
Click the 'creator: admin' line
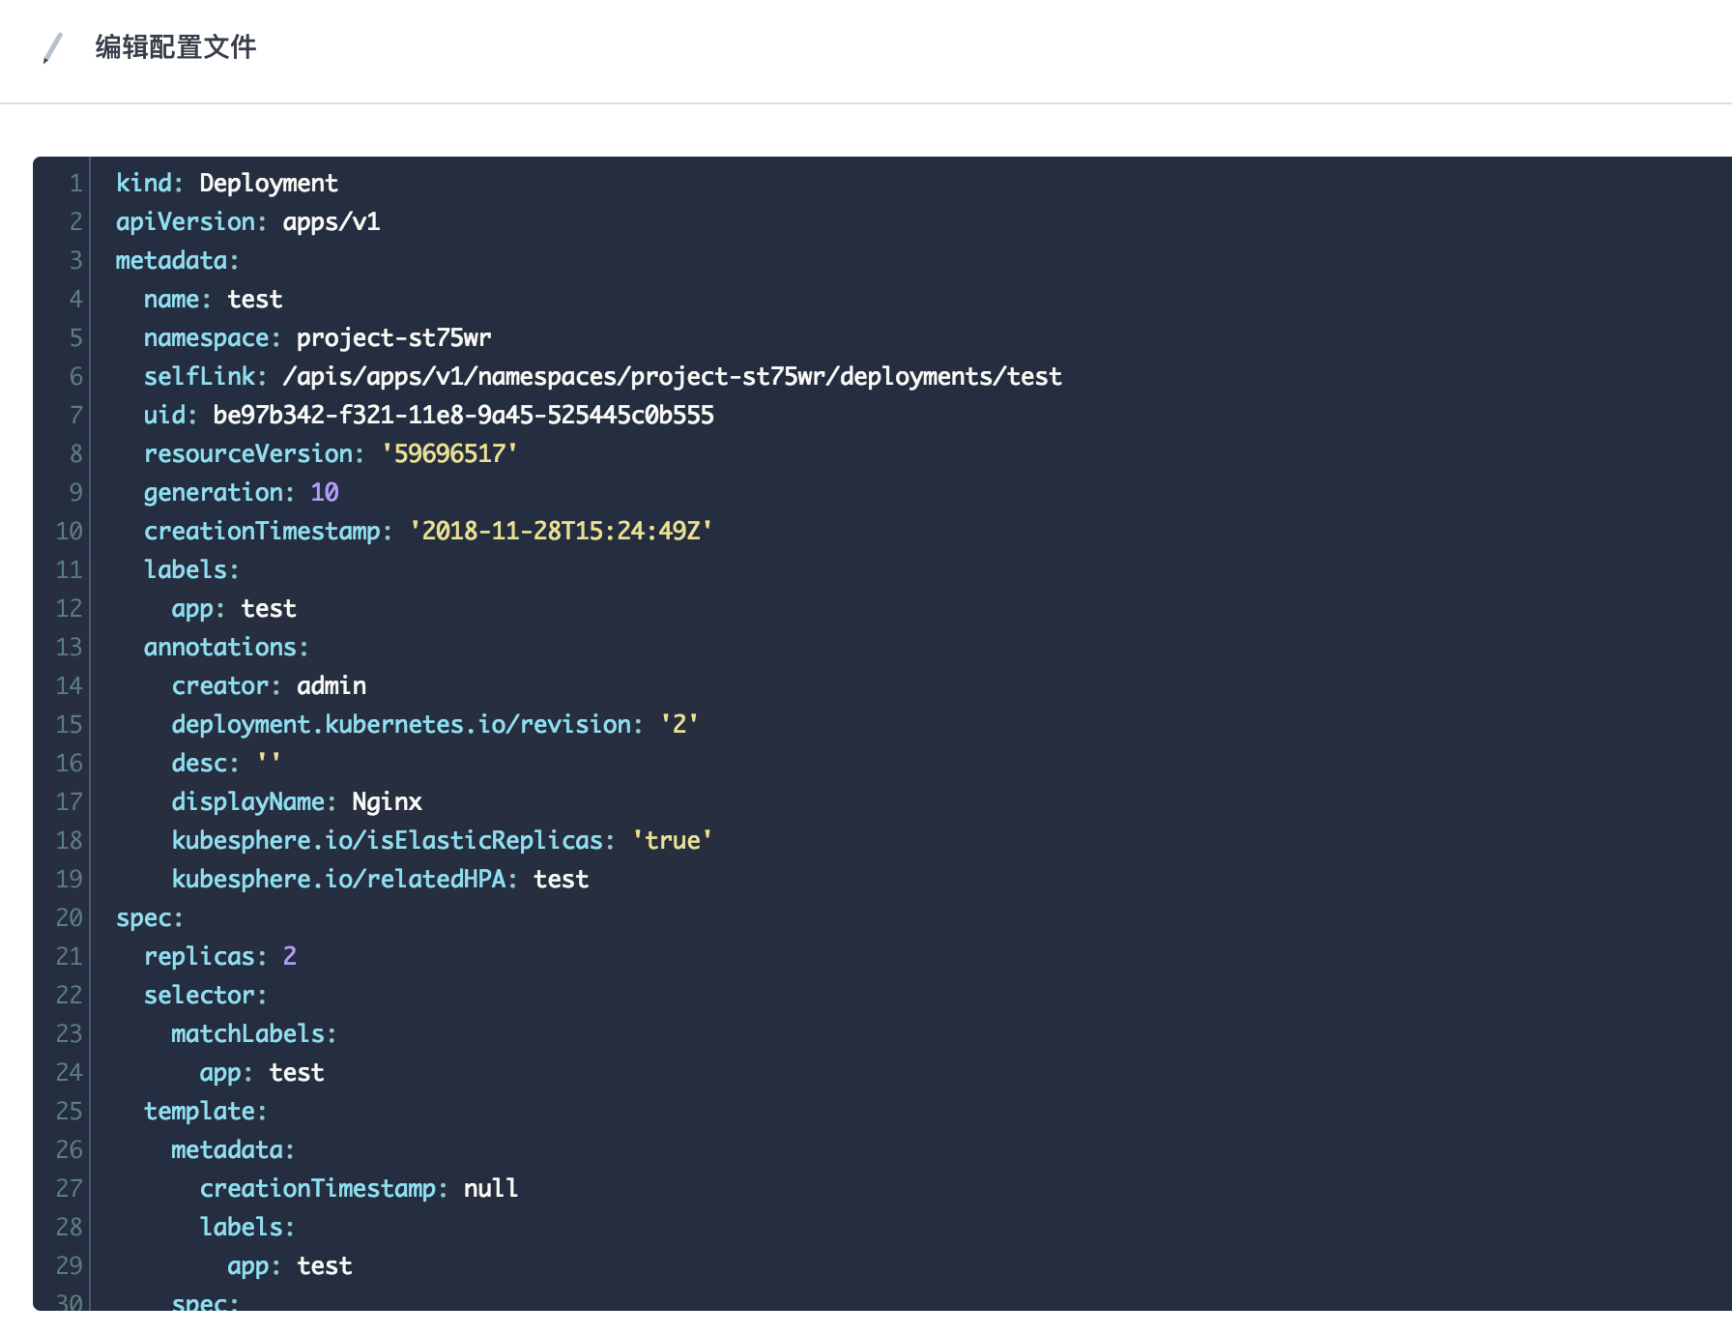(x=270, y=685)
